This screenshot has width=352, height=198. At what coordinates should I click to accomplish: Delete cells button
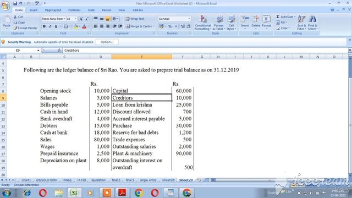[256, 22]
